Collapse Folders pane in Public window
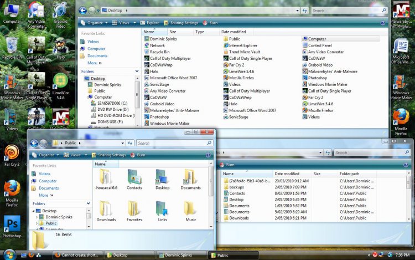The height and width of the screenshot is (260, 415). click(x=88, y=203)
